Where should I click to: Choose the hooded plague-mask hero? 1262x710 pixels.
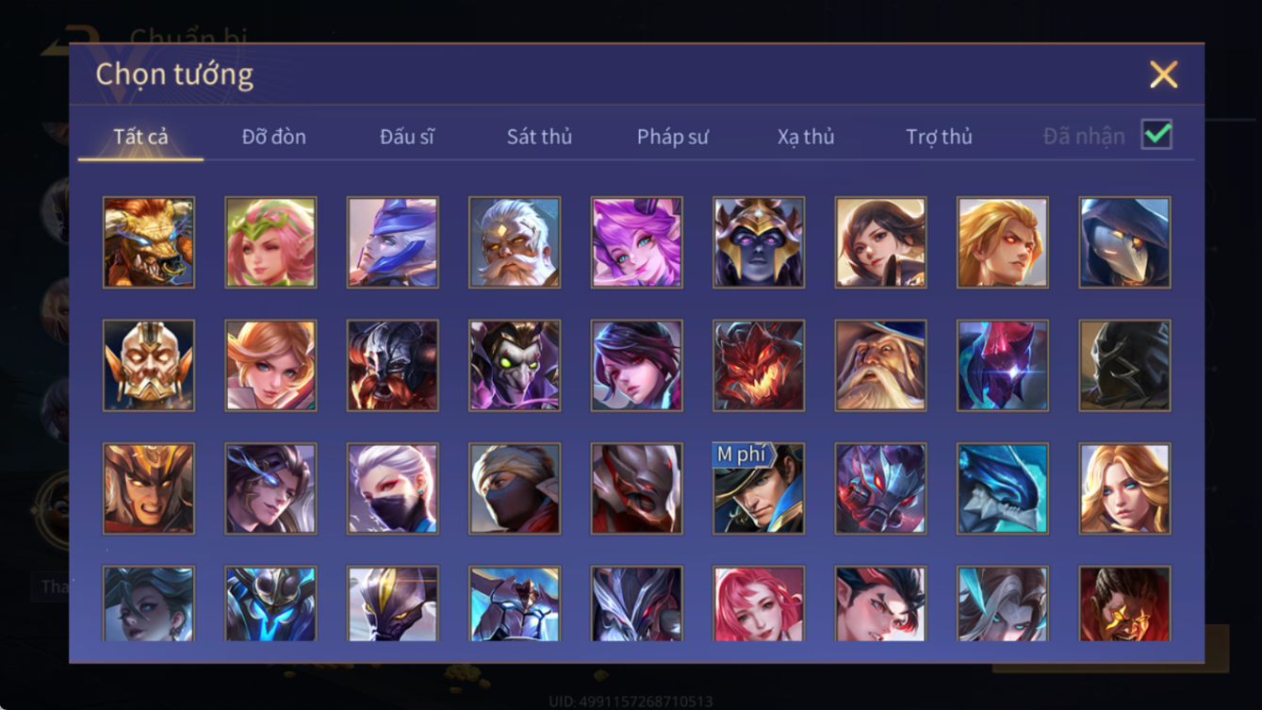[x=1125, y=242]
